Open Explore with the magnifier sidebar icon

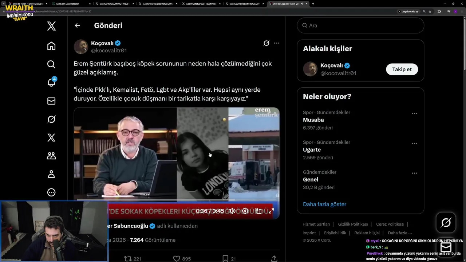(51, 64)
